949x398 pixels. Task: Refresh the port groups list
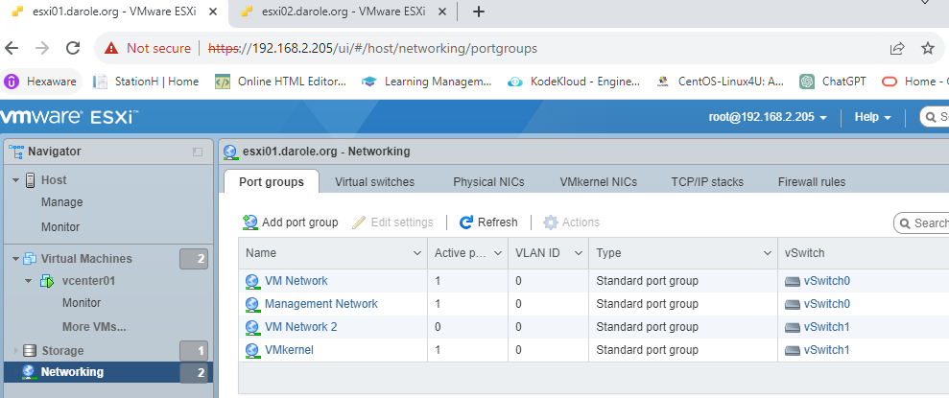pyautogui.click(x=488, y=222)
